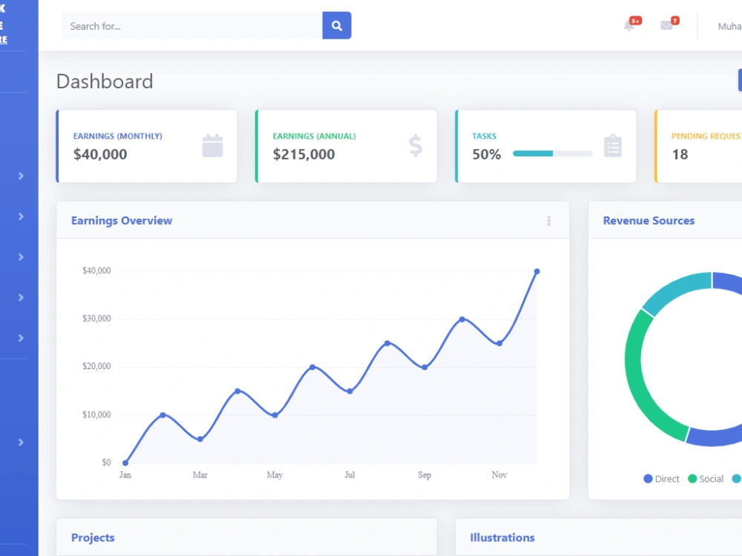Open the bell alerts notifications
Viewport: 742px width, 556px height.
629,25
